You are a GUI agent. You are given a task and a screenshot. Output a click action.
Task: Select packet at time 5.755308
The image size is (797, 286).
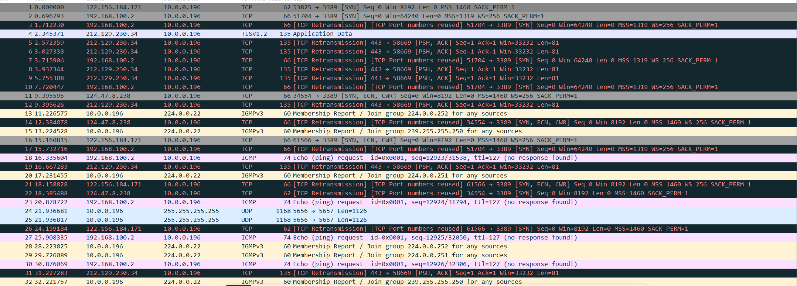coord(398,78)
